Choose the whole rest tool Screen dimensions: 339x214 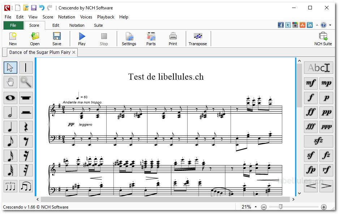(26, 98)
